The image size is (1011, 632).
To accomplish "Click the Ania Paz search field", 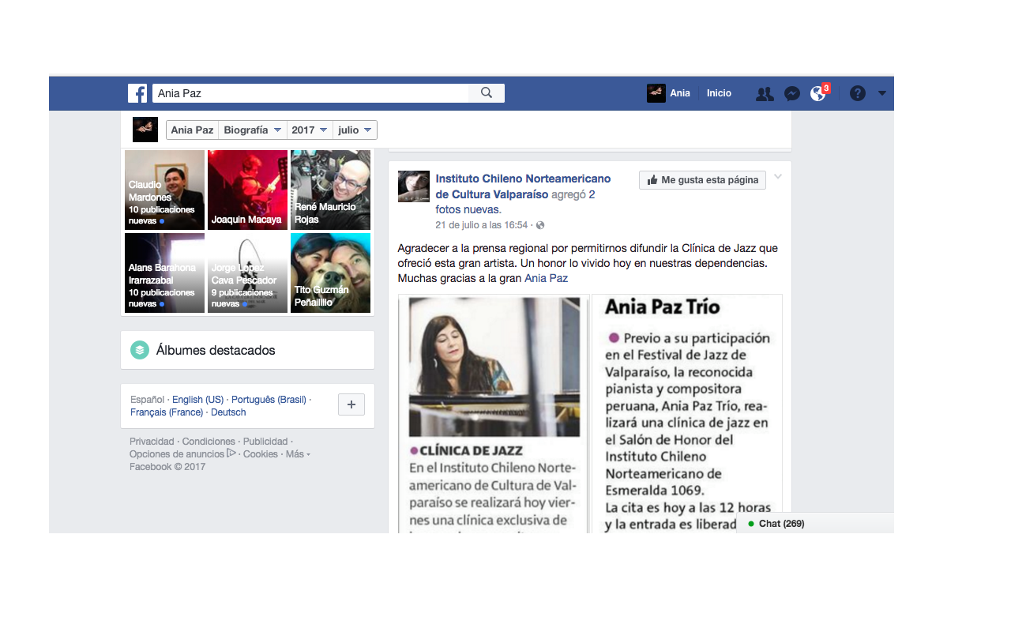I will tap(310, 93).
